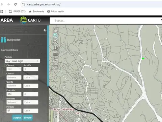The height and width of the screenshot is (122, 162).
Task: Click the browser address bar URL
Action: pyautogui.click(x=44, y=4)
